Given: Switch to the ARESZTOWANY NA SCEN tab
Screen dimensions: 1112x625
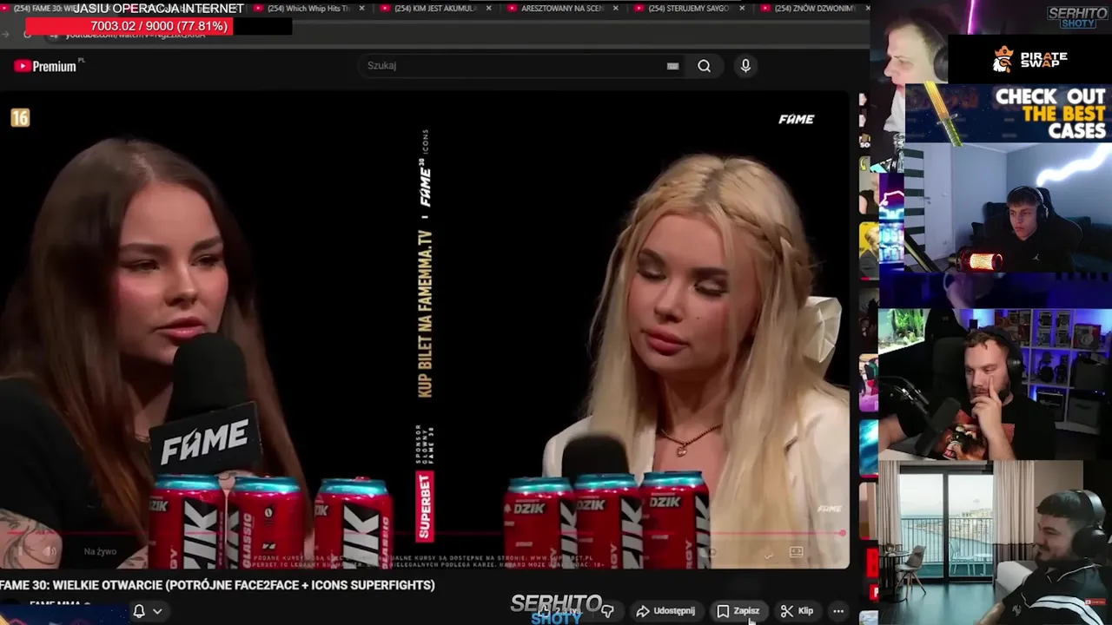Looking at the screenshot, I should click(562, 9).
